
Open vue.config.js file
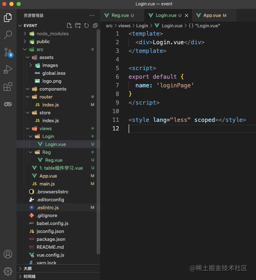coord(58,255)
